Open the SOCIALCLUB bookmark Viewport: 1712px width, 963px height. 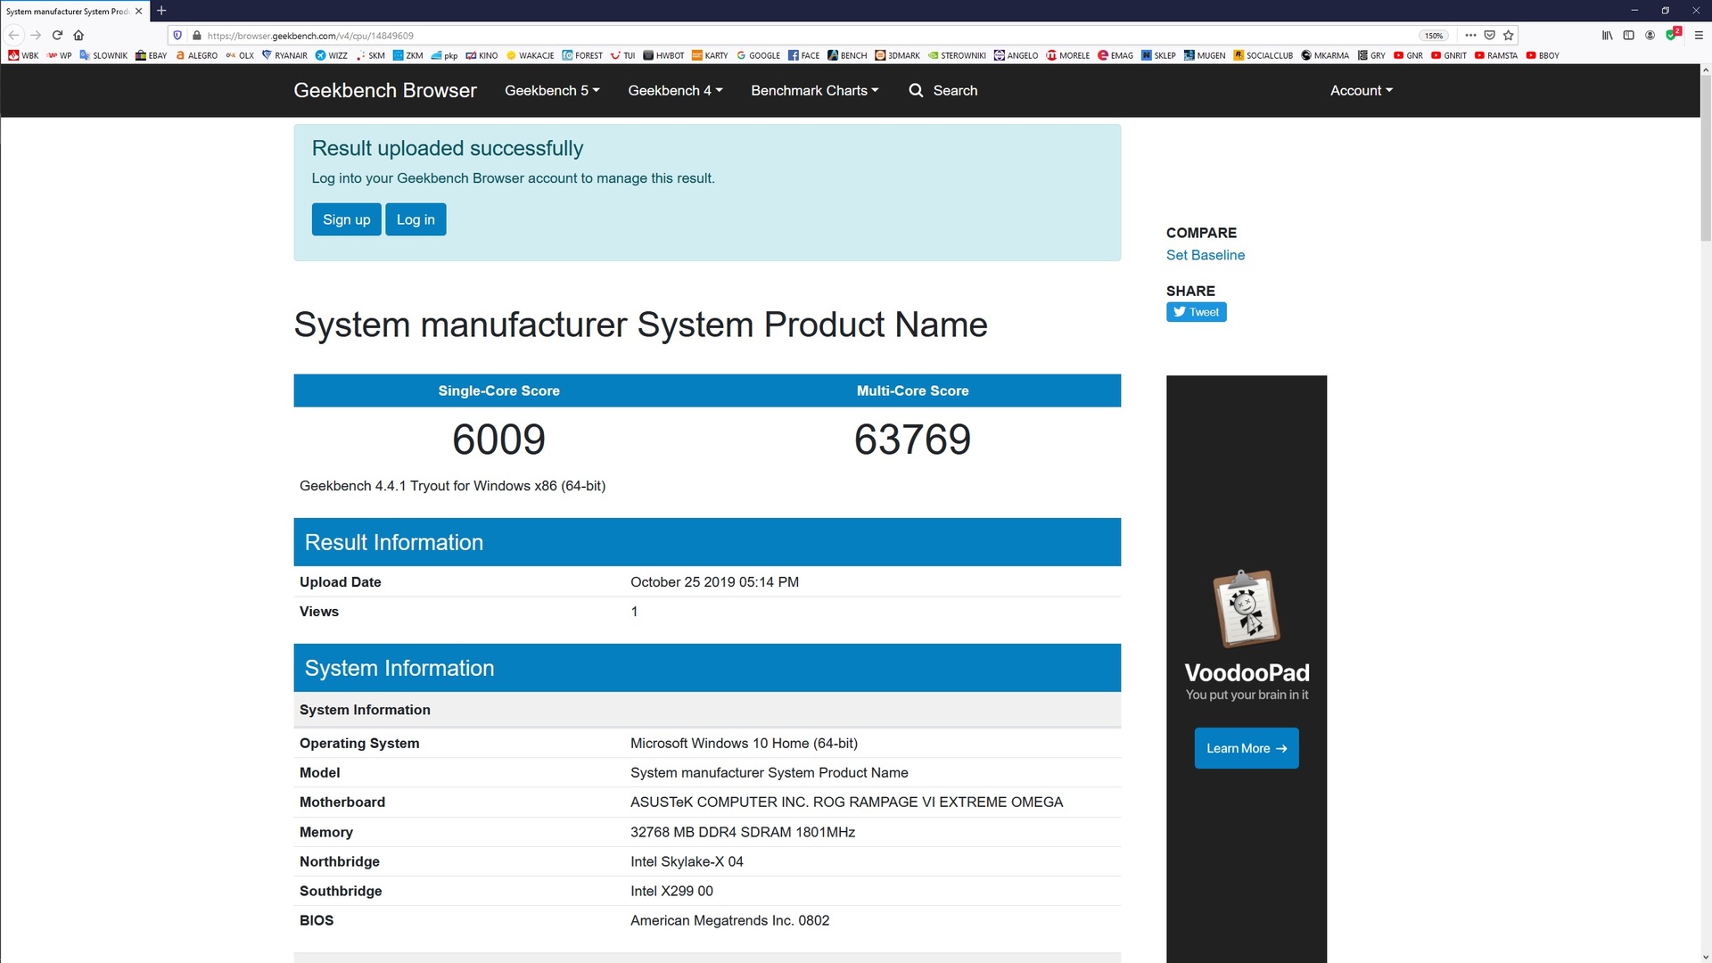tap(1263, 55)
